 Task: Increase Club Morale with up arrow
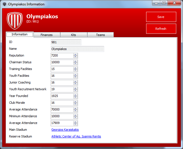pos(75,102)
